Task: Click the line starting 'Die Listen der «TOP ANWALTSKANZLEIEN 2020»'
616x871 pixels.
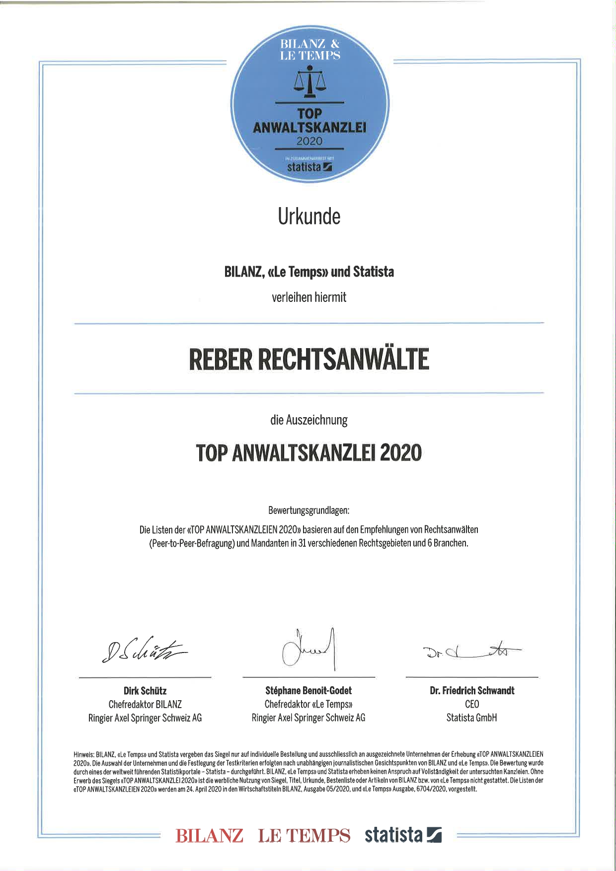Action: click(x=309, y=530)
